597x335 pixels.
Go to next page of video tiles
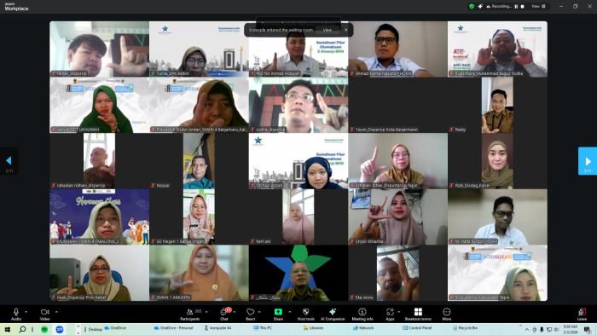(x=588, y=161)
